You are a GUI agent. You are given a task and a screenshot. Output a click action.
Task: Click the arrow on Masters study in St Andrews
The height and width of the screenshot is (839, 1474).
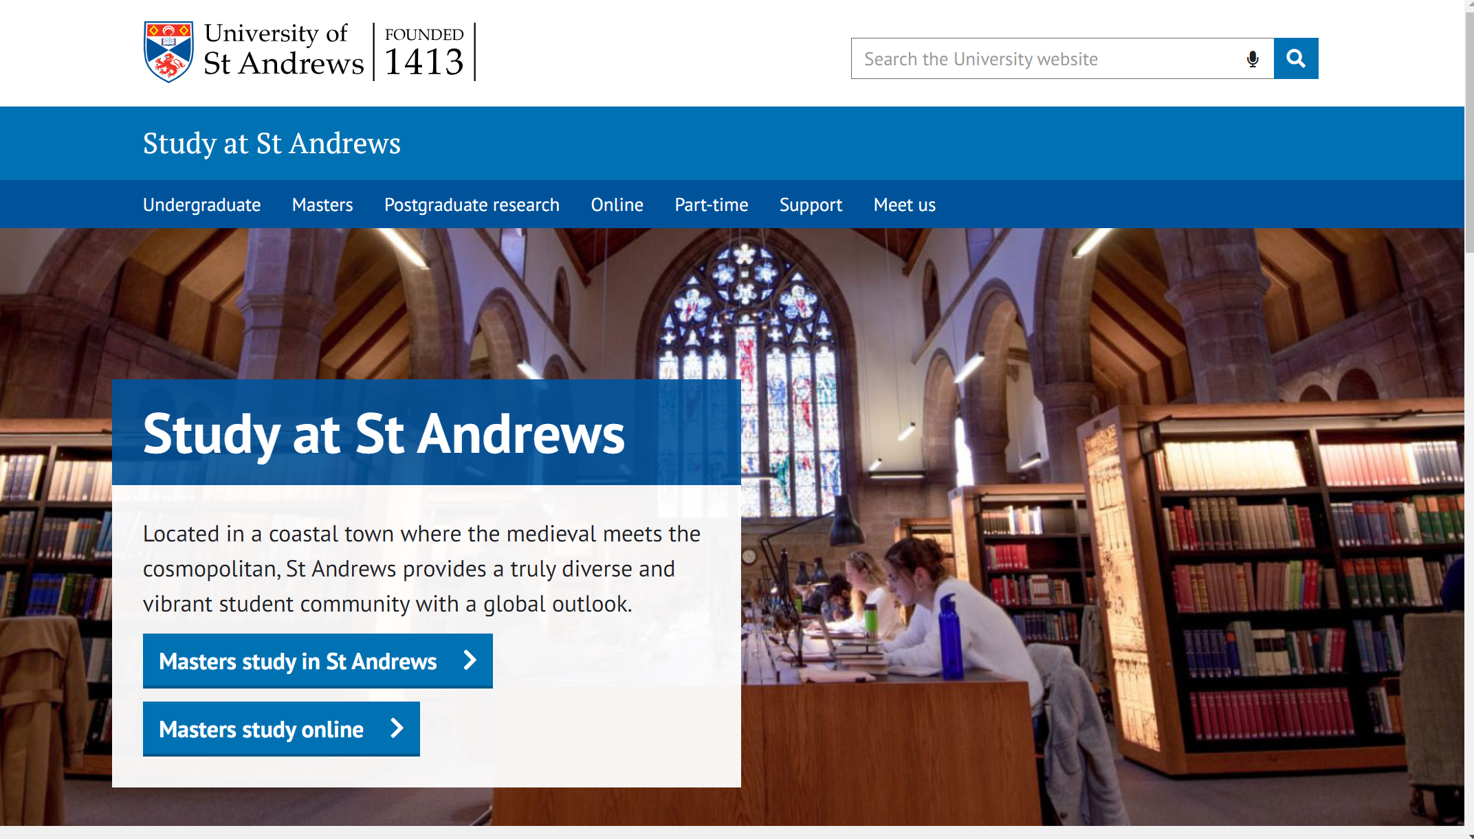point(470,660)
